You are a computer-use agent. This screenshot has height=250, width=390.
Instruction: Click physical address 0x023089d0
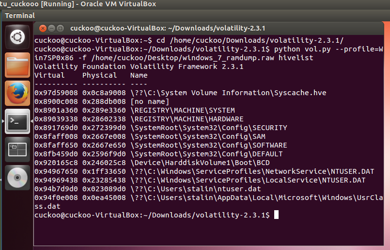pos(104,189)
